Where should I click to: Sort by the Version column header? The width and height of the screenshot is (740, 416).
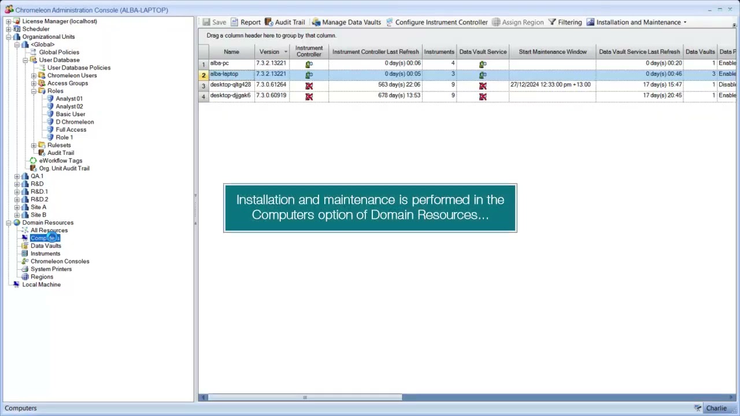[x=272, y=52]
